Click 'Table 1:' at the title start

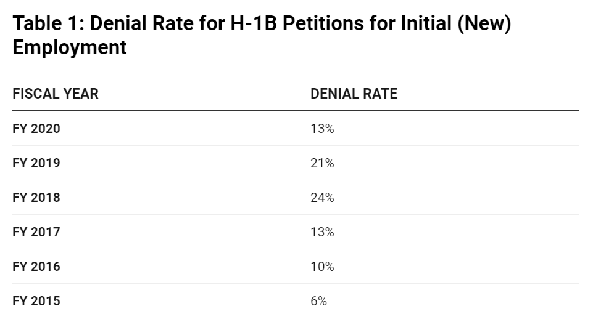(x=48, y=23)
